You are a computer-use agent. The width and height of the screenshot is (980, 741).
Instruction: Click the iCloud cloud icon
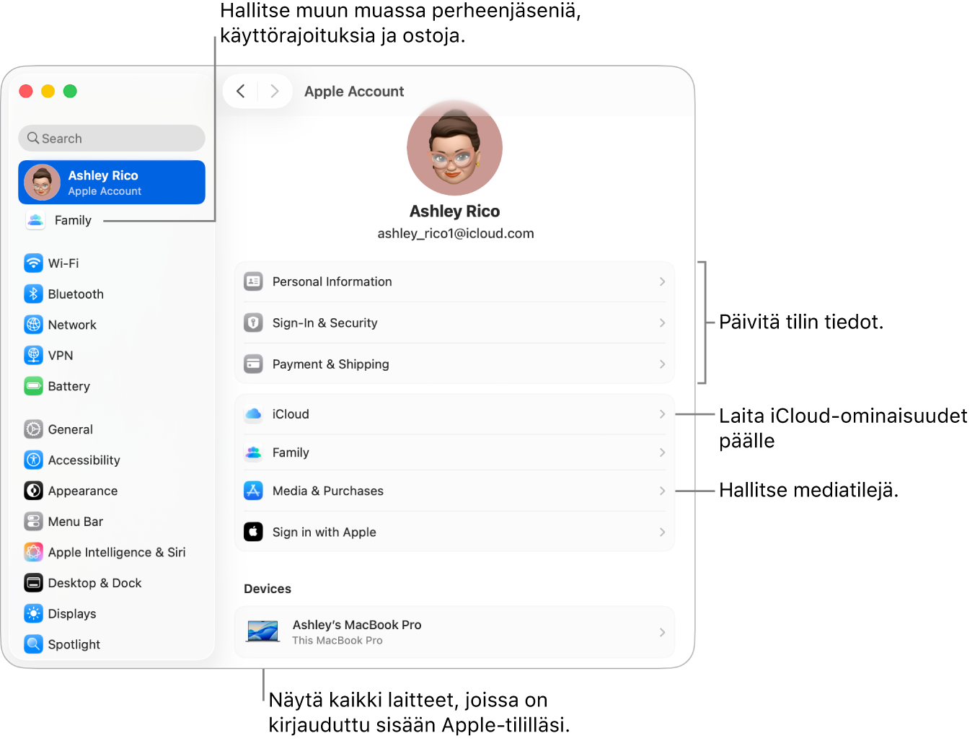[253, 413]
